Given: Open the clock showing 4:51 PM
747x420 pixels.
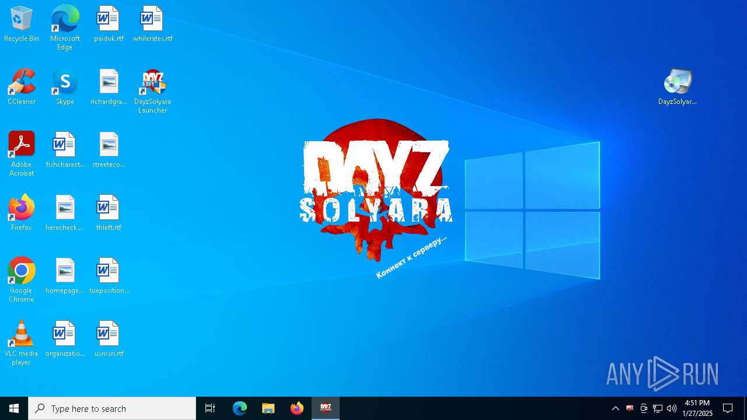Looking at the screenshot, I should coord(697,408).
